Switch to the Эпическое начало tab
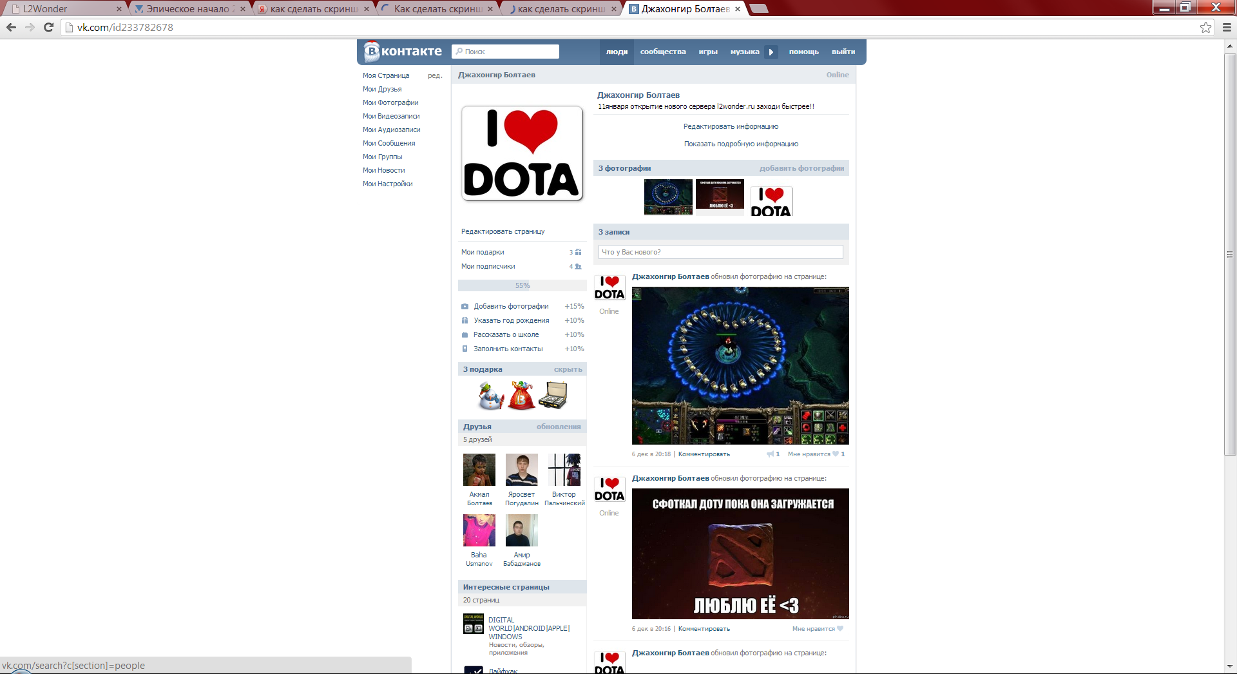The width and height of the screenshot is (1237, 674). pyautogui.click(x=190, y=9)
